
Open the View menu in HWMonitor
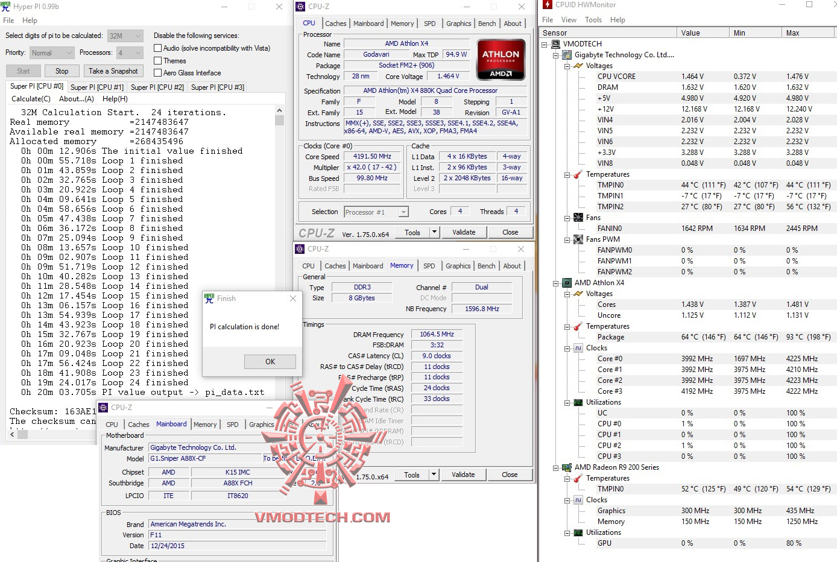[569, 20]
